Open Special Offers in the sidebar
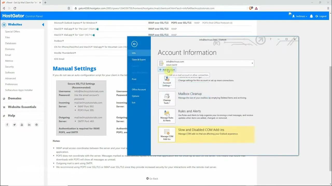This screenshot has height=186, width=332. coord(12,32)
